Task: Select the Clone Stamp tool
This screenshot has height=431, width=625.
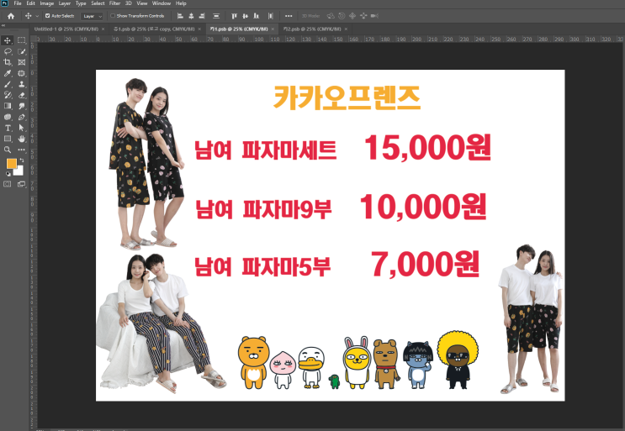Action: pyautogui.click(x=22, y=84)
